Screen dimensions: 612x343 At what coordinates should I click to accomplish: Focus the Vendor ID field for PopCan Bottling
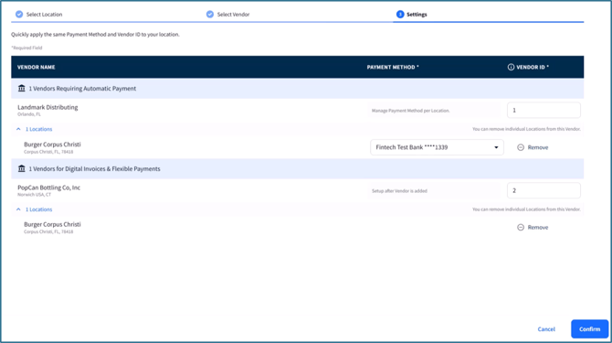[543, 190]
